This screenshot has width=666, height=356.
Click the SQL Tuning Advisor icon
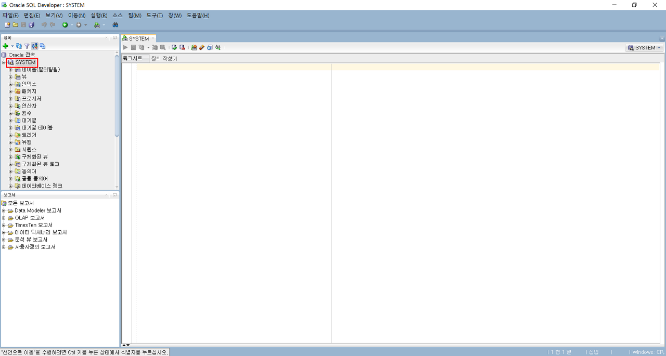162,47
